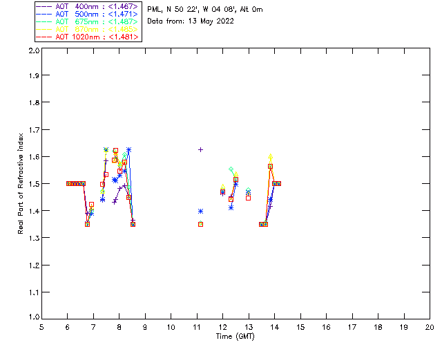Click the 1.1 y-axis tick label
Screen dimensions: 442x354
click(34, 292)
